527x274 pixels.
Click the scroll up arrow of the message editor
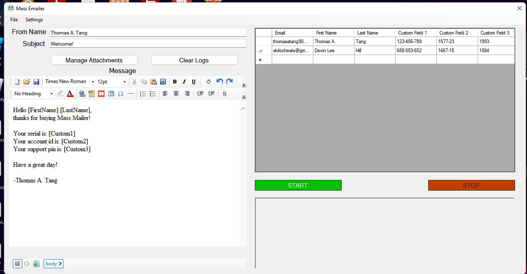click(243, 109)
